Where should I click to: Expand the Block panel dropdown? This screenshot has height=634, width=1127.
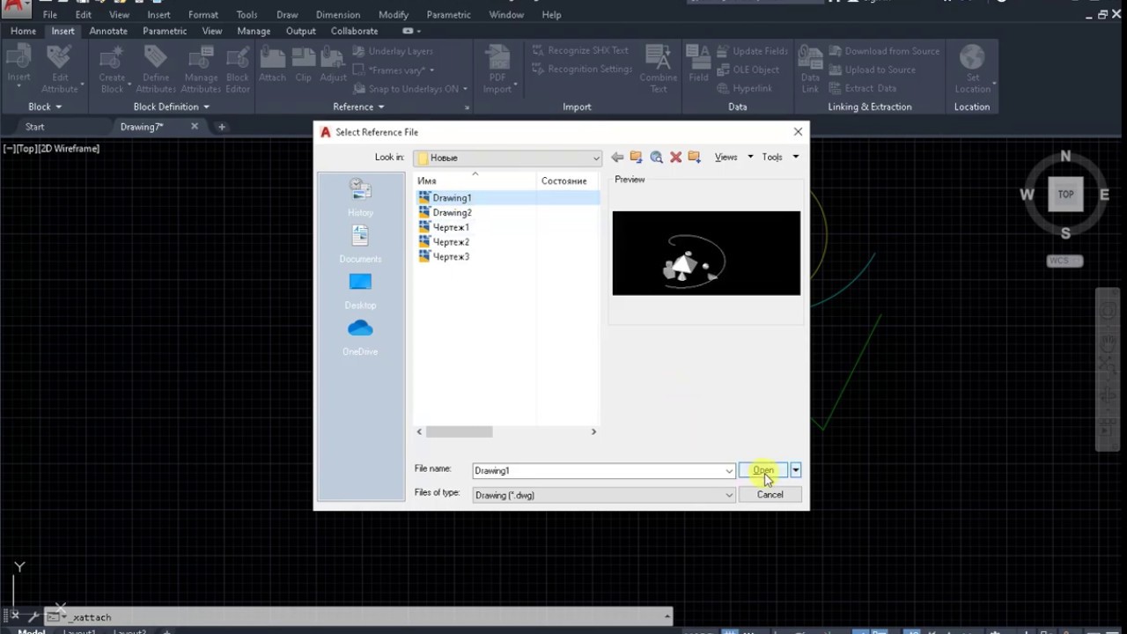pyautogui.click(x=45, y=107)
